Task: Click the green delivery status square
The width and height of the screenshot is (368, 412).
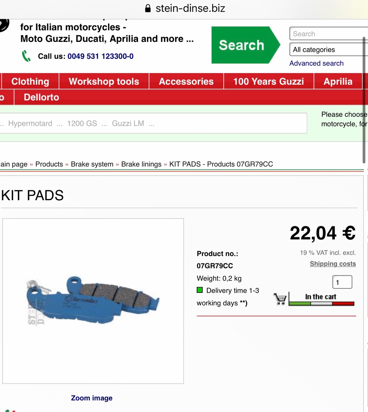Action: tap(200, 290)
